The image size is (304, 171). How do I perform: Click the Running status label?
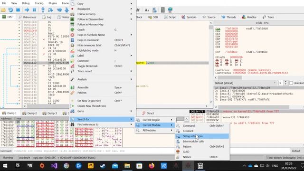click(8, 158)
